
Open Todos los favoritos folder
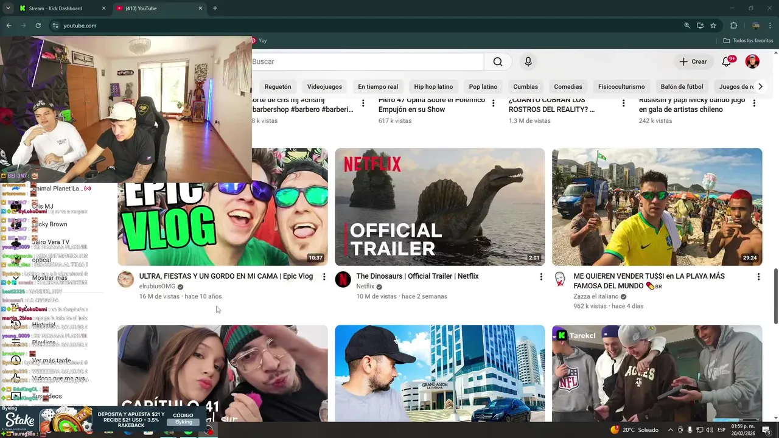tap(748, 40)
